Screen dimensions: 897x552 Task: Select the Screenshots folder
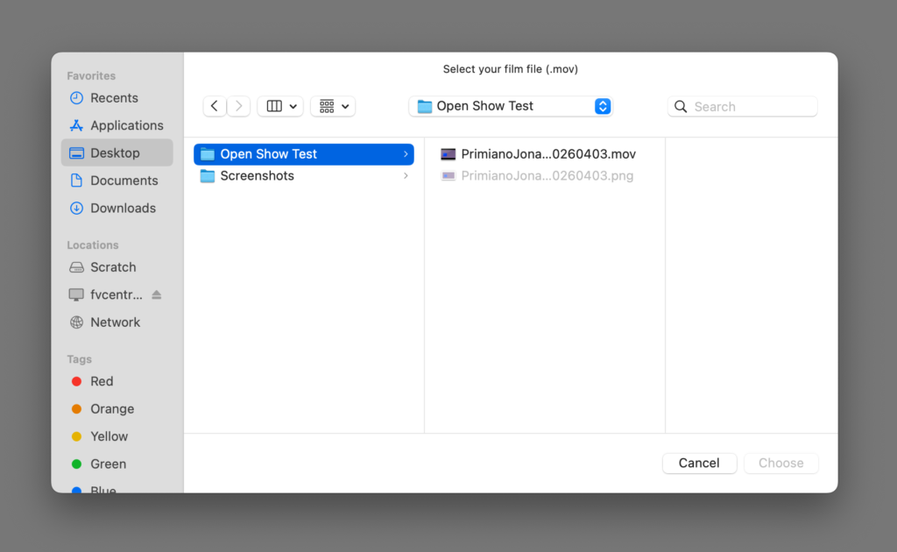(x=257, y=176)
